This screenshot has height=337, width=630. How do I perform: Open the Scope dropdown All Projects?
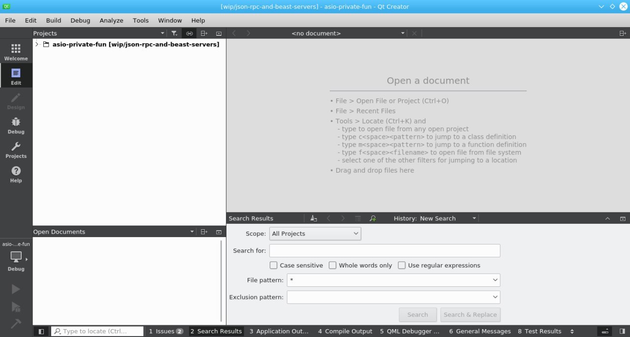[315, 234]
